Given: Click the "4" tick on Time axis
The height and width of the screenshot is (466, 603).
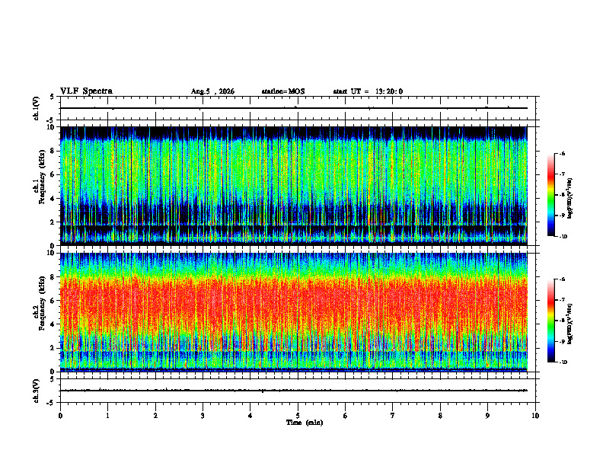Looking at the screenshot, I should click(x=250, y=416).
